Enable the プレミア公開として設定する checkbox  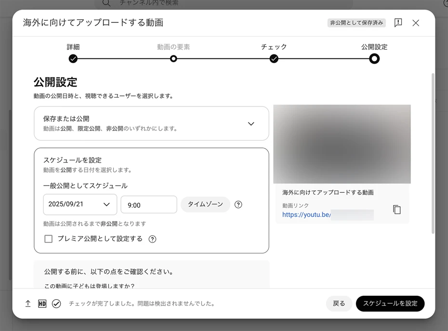pos(49,238)
